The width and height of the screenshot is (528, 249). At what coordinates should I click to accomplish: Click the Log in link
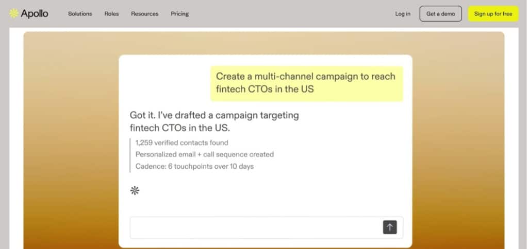[403, 14]
